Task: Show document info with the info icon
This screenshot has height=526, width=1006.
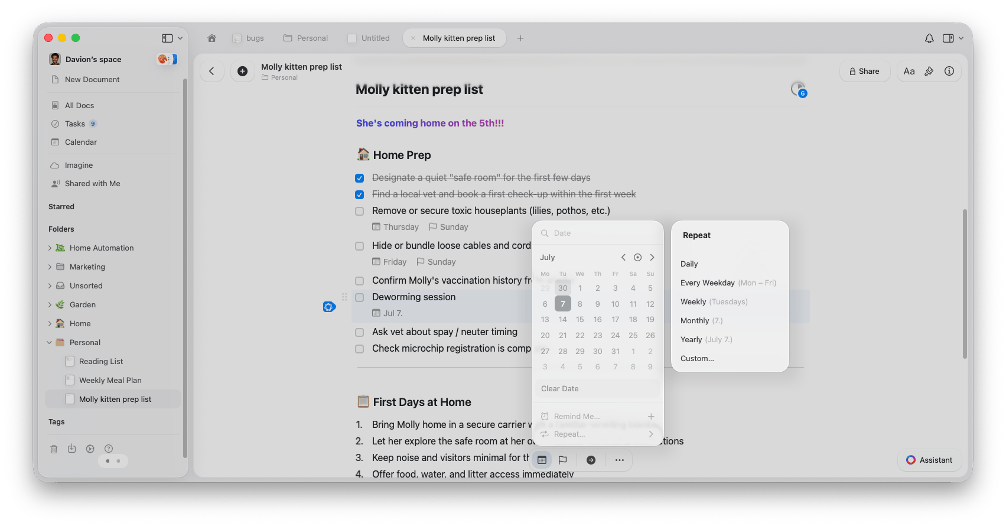Action: (x=949, y=72)
